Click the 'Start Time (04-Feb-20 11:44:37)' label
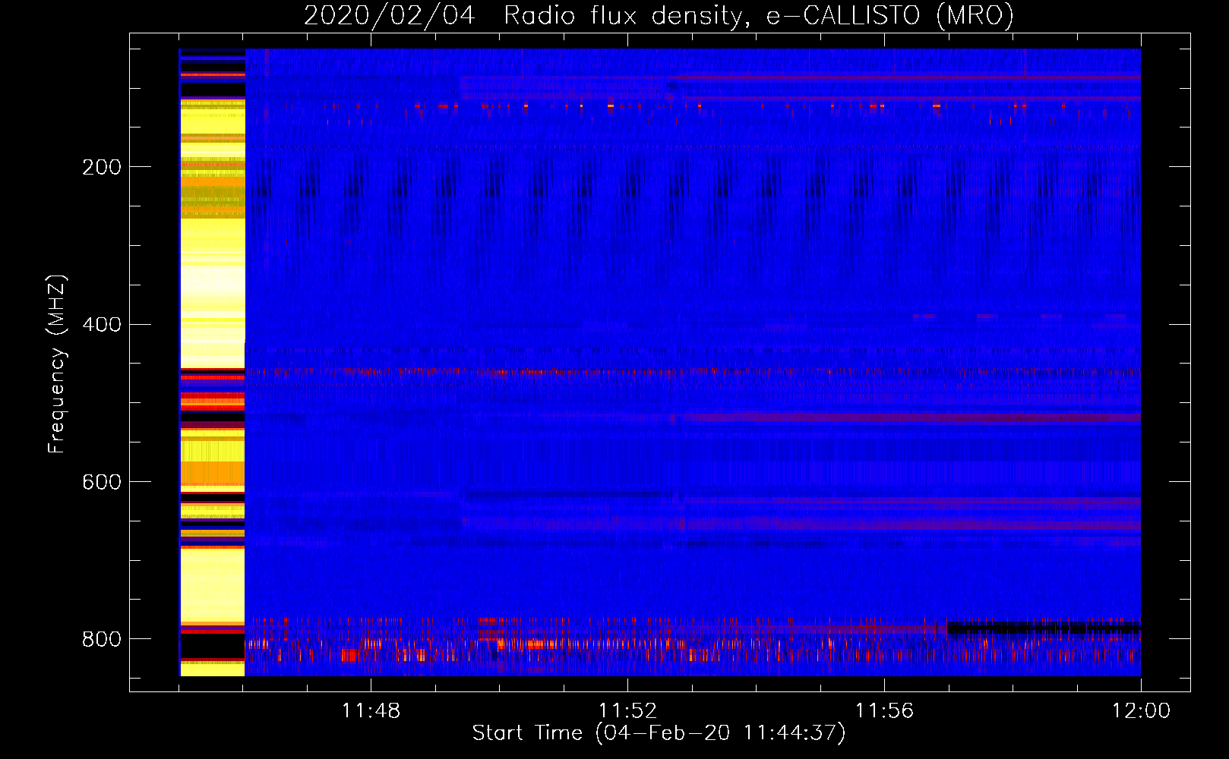Screen dimensions: 1229x759 pos(659,733)
